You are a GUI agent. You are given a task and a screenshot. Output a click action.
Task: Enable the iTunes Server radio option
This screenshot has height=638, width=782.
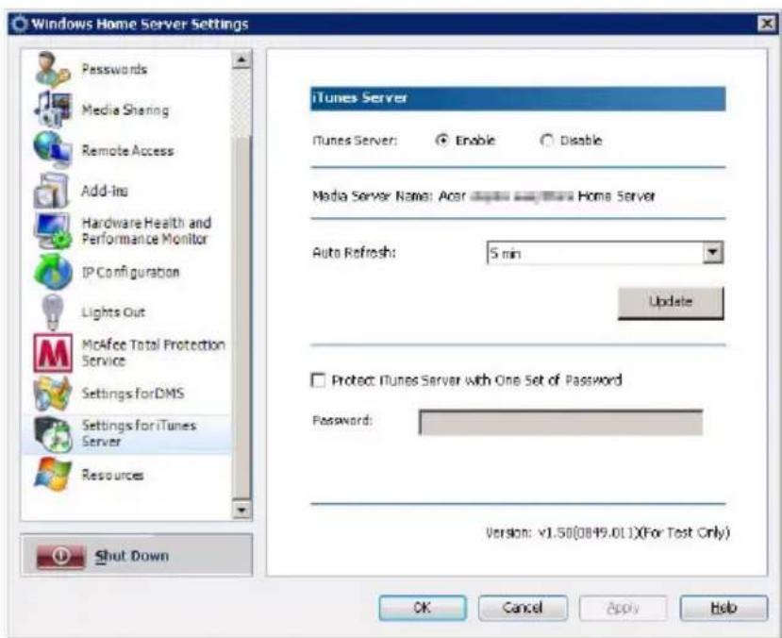pos(441,141)
